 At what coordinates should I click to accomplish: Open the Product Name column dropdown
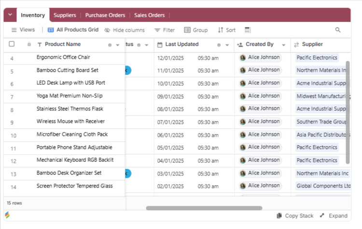pyautogui.click(x=117, y=45)
